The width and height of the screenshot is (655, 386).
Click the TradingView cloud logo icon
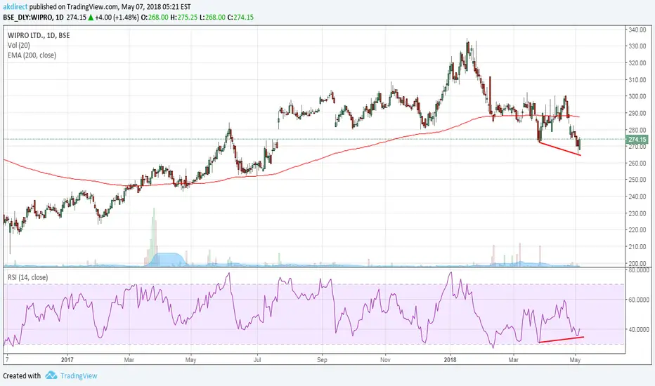point(51,375)
